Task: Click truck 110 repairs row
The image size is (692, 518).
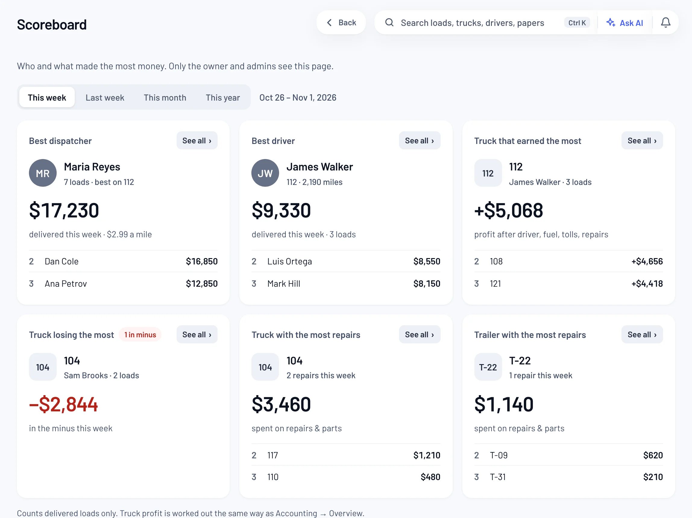Action: (x=346, y=477)
